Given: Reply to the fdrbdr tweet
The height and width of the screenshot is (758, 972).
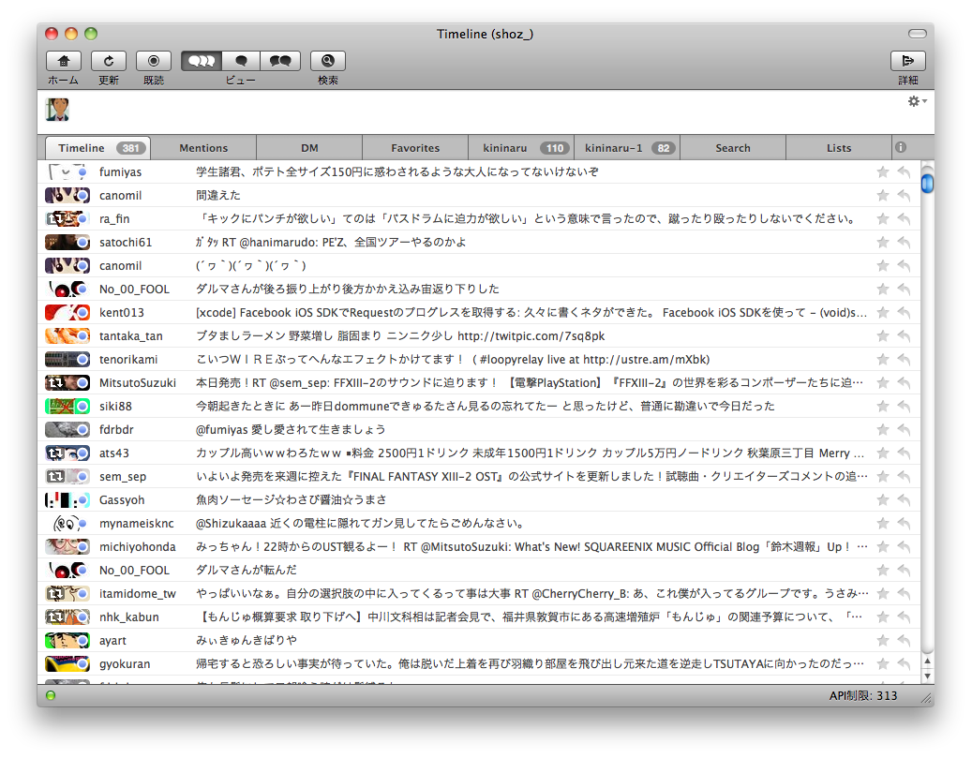Looking at the screenshot, I should pos(905,430).
